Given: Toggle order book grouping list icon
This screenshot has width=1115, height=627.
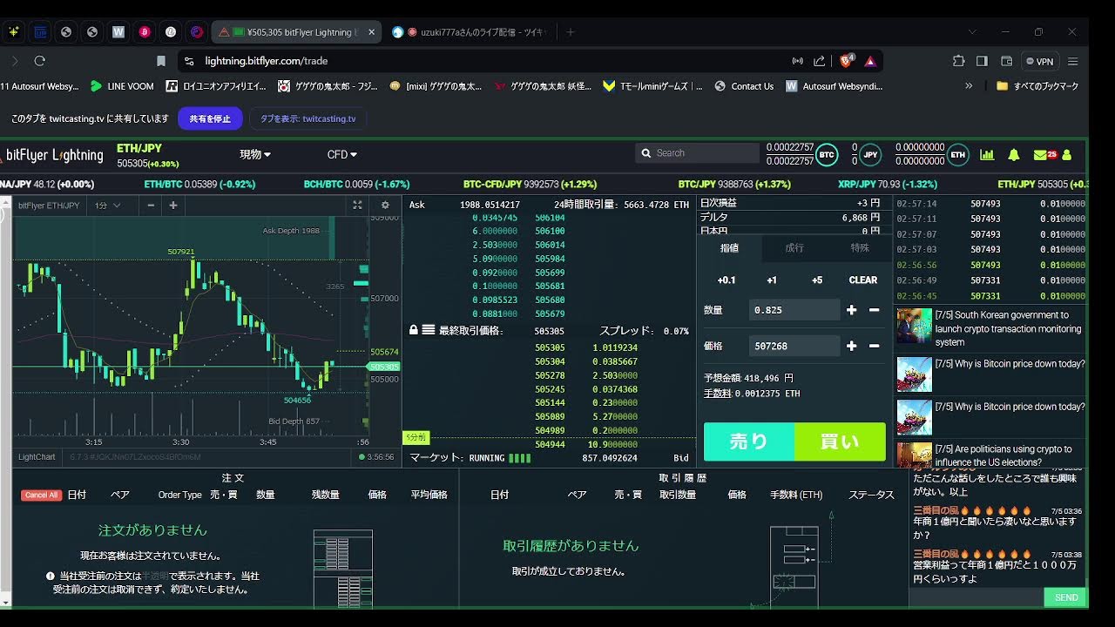Looking at the screenshot, I should [x=429, y=331].
